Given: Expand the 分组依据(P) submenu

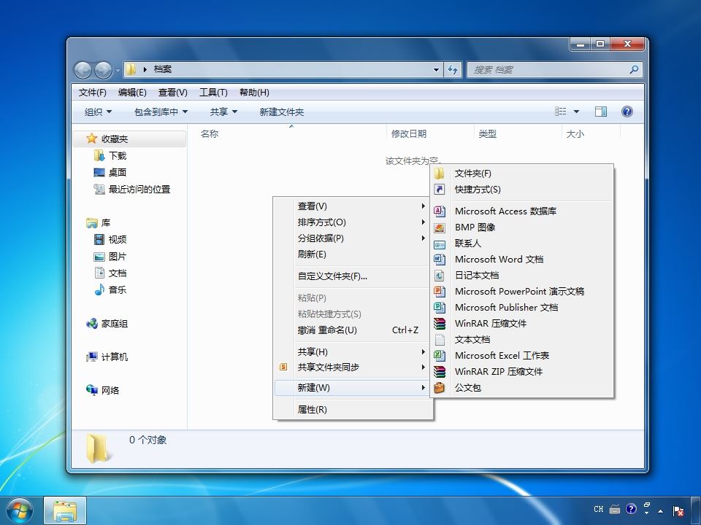Looking at the screenshot, I should (423, 238).
